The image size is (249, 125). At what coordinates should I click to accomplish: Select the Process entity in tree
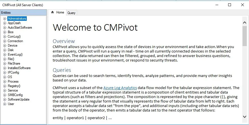click(13, 81)
